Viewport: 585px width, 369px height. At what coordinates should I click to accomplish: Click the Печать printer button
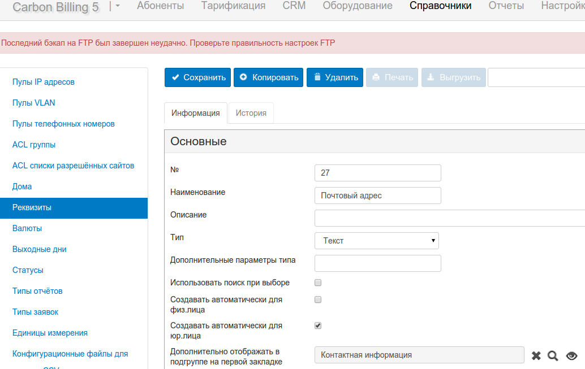(x=392, y=77)
